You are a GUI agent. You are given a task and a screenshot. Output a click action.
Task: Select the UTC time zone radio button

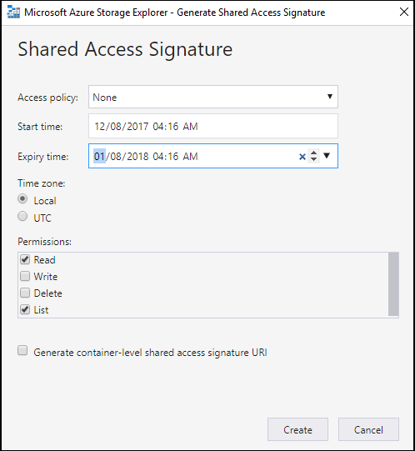(22, 216)
